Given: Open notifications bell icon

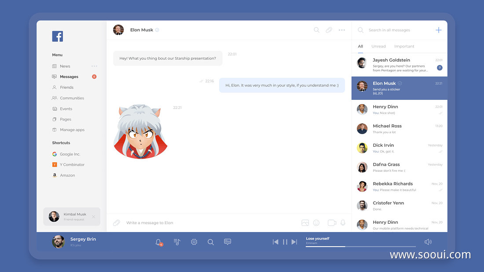Looking at the screenshot, I should pyautogui.click(x=159, y=242).
